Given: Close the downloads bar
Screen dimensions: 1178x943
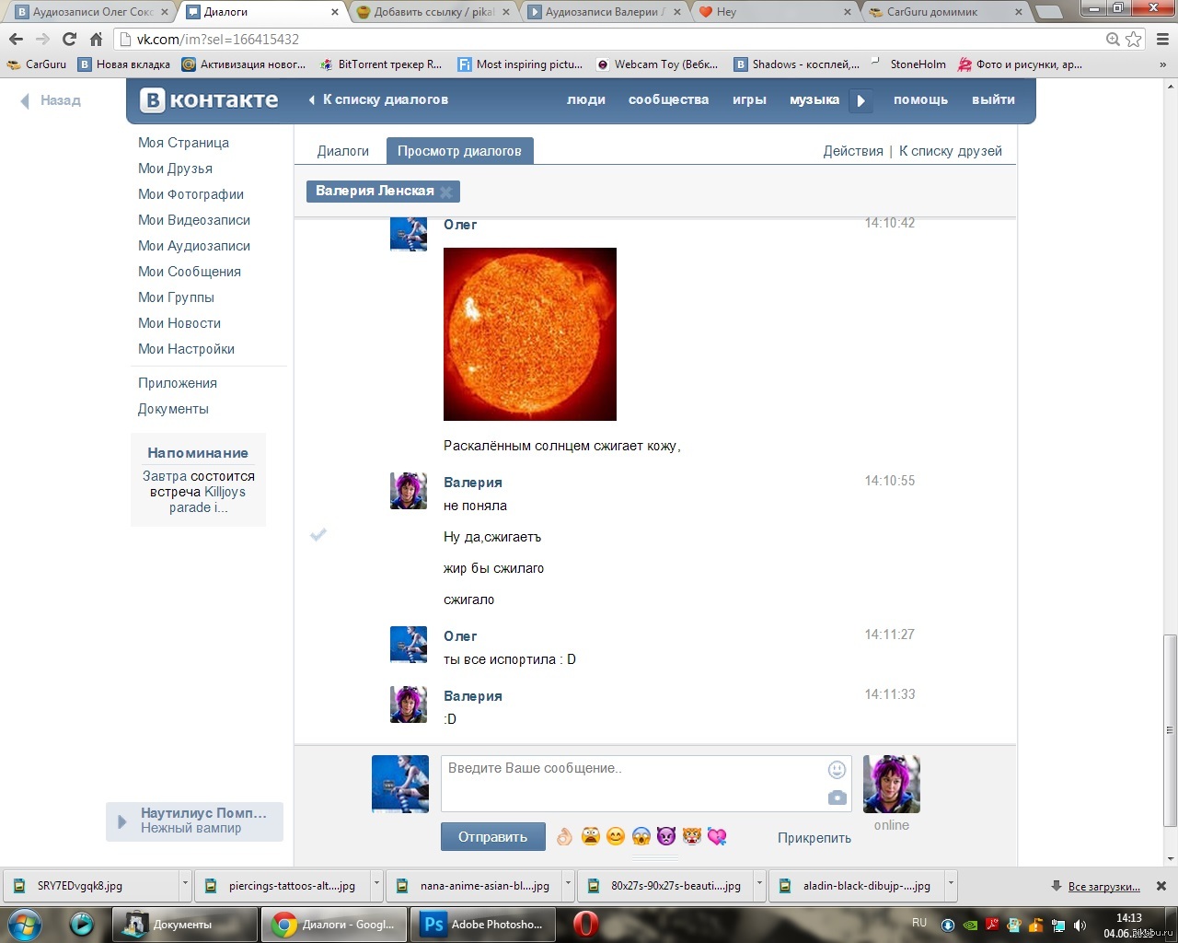Looking at the screenshot, I should click(1161, 886).
